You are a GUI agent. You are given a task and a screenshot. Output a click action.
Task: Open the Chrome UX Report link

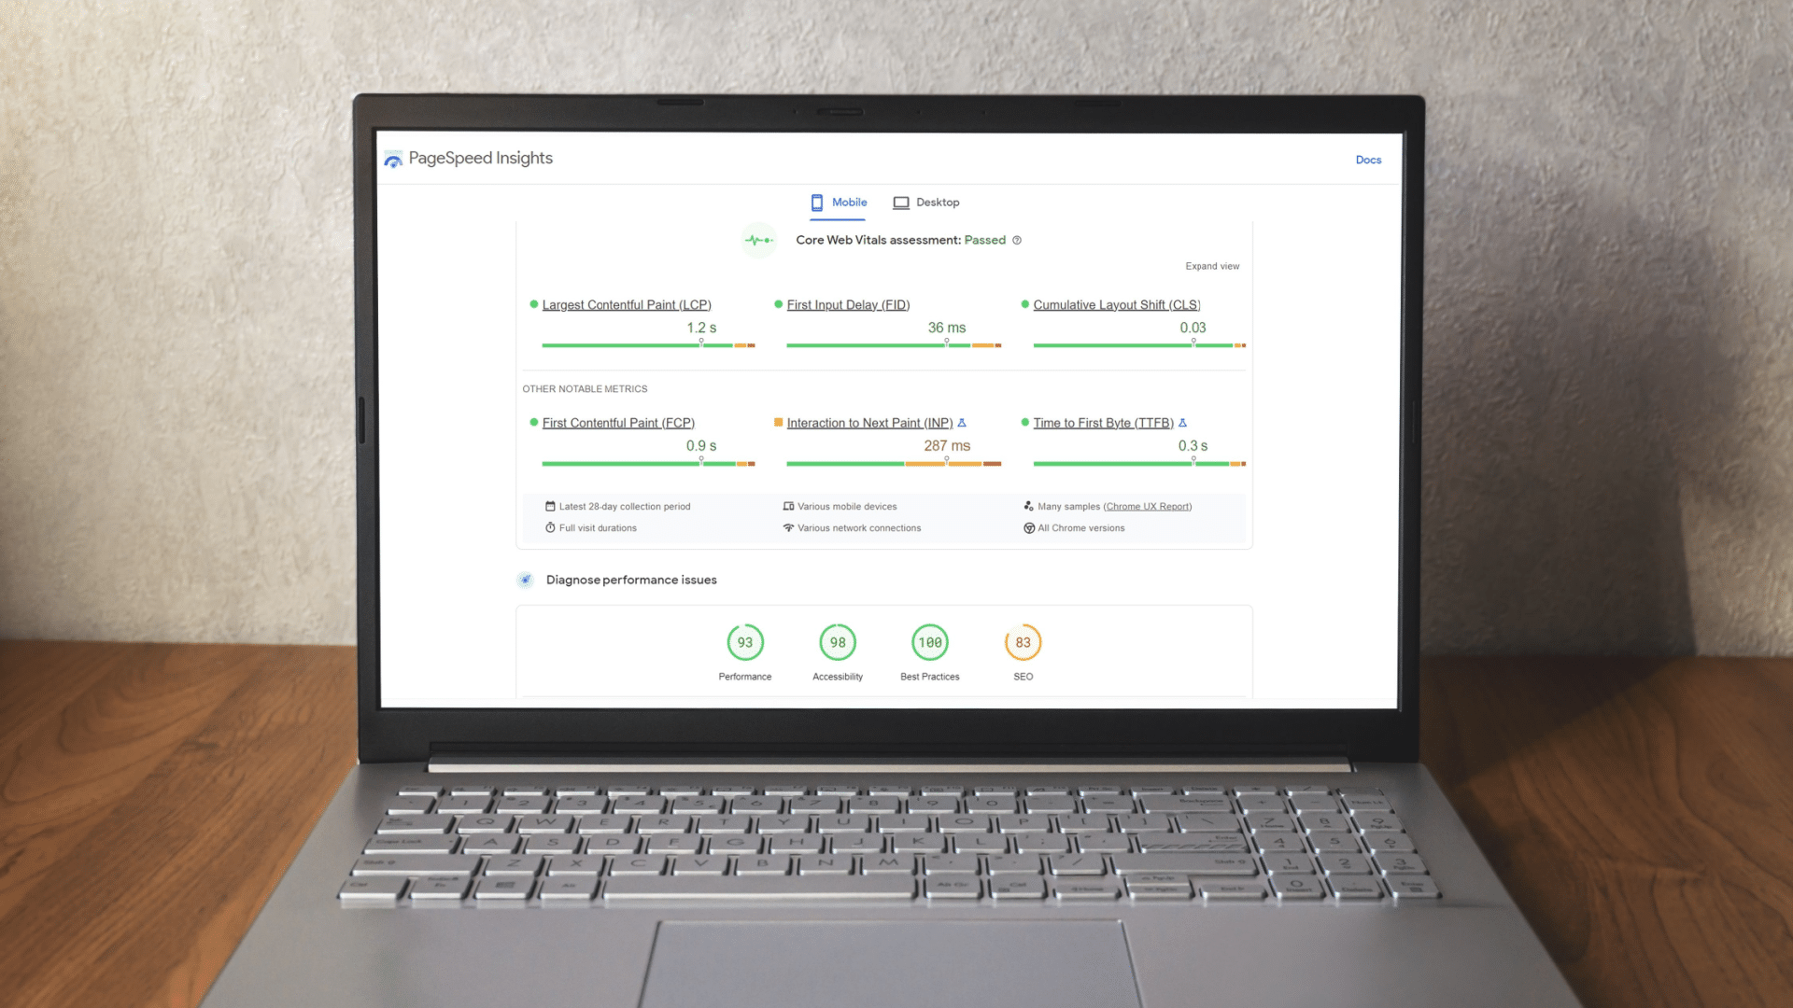pos(1148,507)
